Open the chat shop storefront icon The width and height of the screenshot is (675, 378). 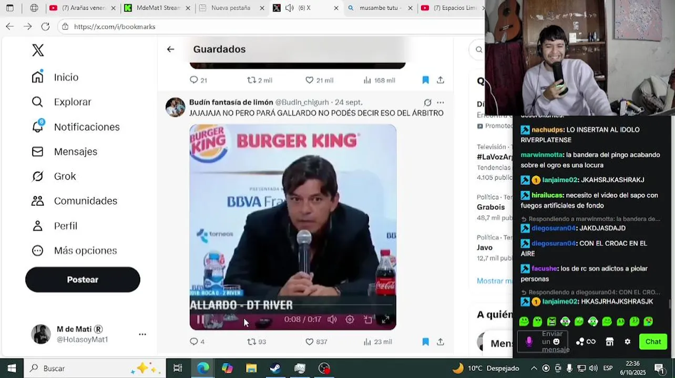click(610, 341)
